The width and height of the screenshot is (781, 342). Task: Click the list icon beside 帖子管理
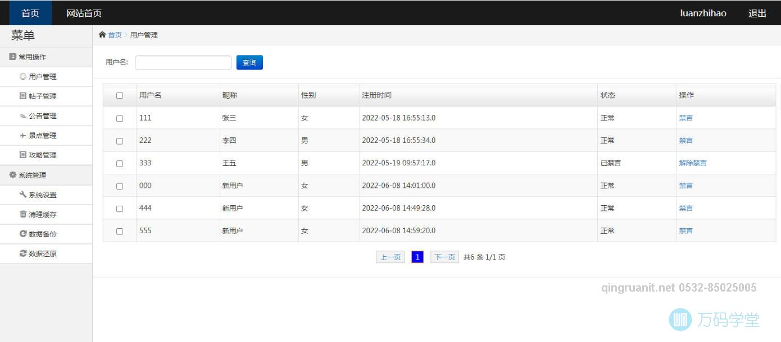(23, 96)
